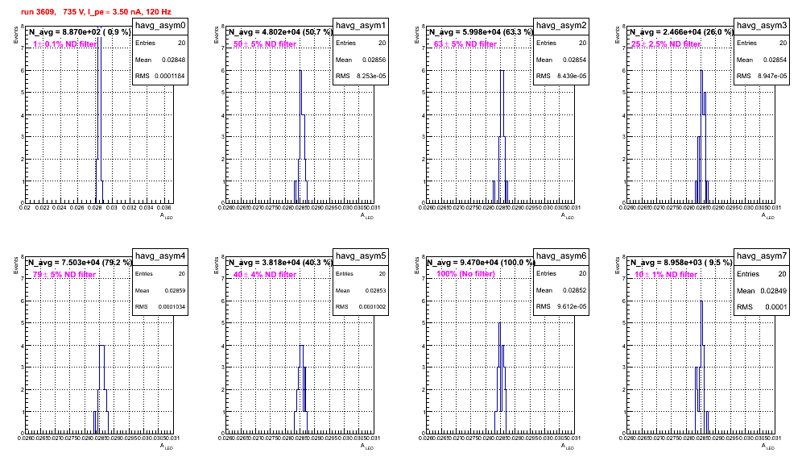Viewport: 802px width, 461px height.
Task: Click the Mean value 0.02853
Action: point(375,290)
